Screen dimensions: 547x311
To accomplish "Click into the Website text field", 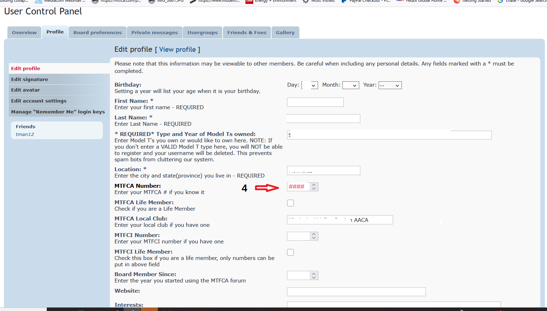I will 356,292.
